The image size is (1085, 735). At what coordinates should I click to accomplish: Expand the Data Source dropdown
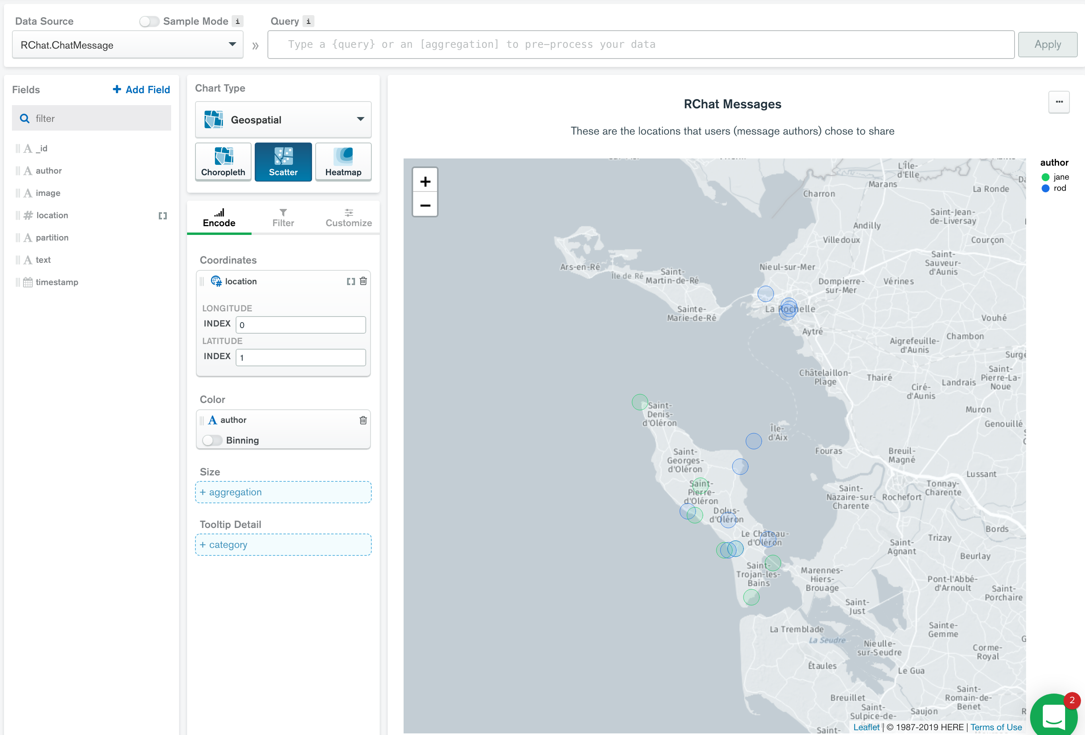tap(232, 44)
